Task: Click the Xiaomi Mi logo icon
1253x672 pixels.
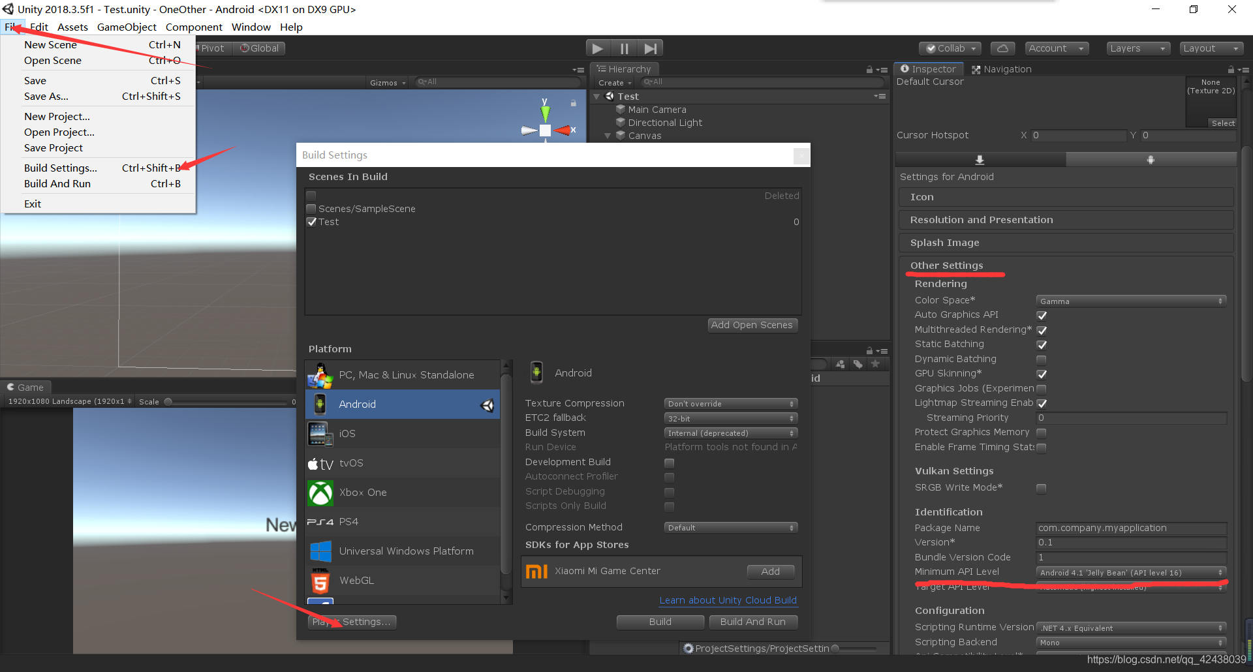Action: (x=536, y=572)
